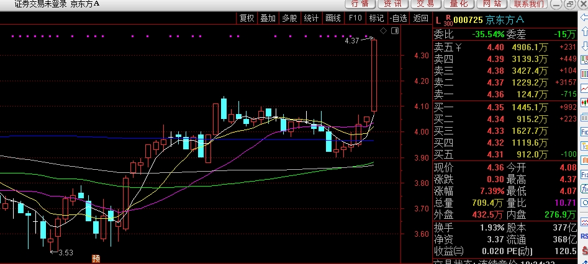The width and height of the screenshot is (588, 264).
Task: Click 量比 value 10.71
Action: tap(565, 203)
